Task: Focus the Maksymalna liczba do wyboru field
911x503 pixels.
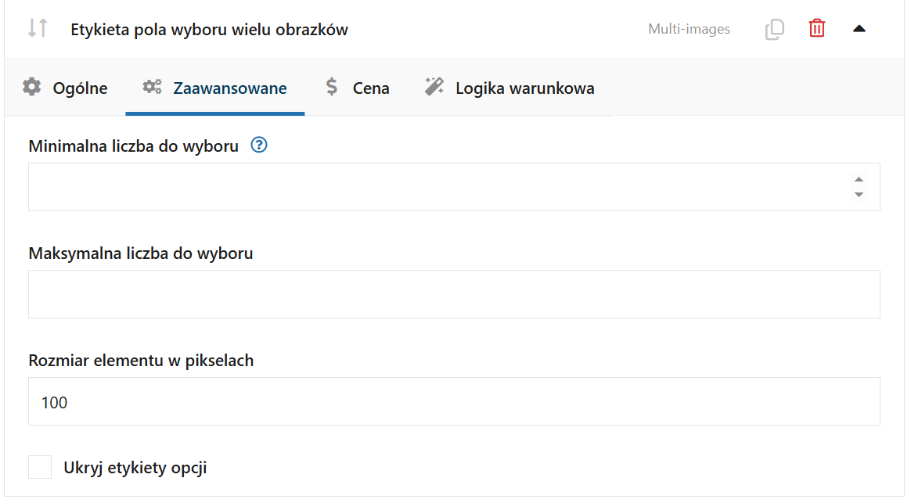Action: point(454,294)
